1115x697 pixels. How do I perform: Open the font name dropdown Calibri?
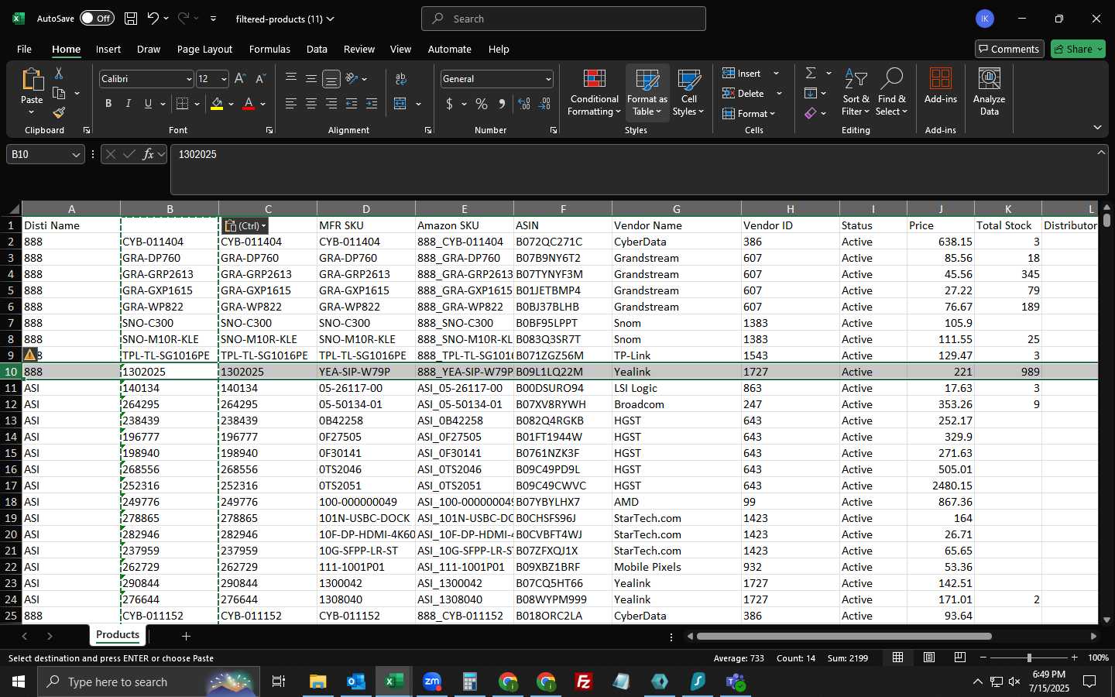[x=189, y=79]
